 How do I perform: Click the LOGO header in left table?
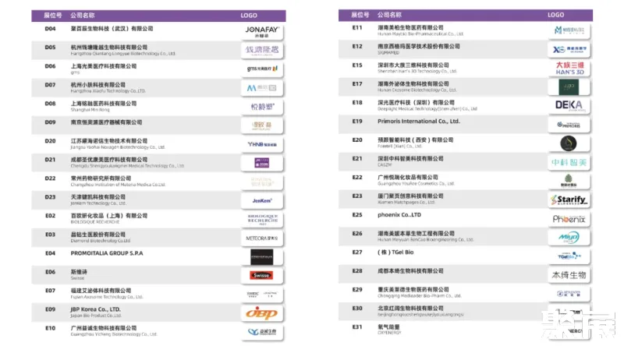click(261, 15)
